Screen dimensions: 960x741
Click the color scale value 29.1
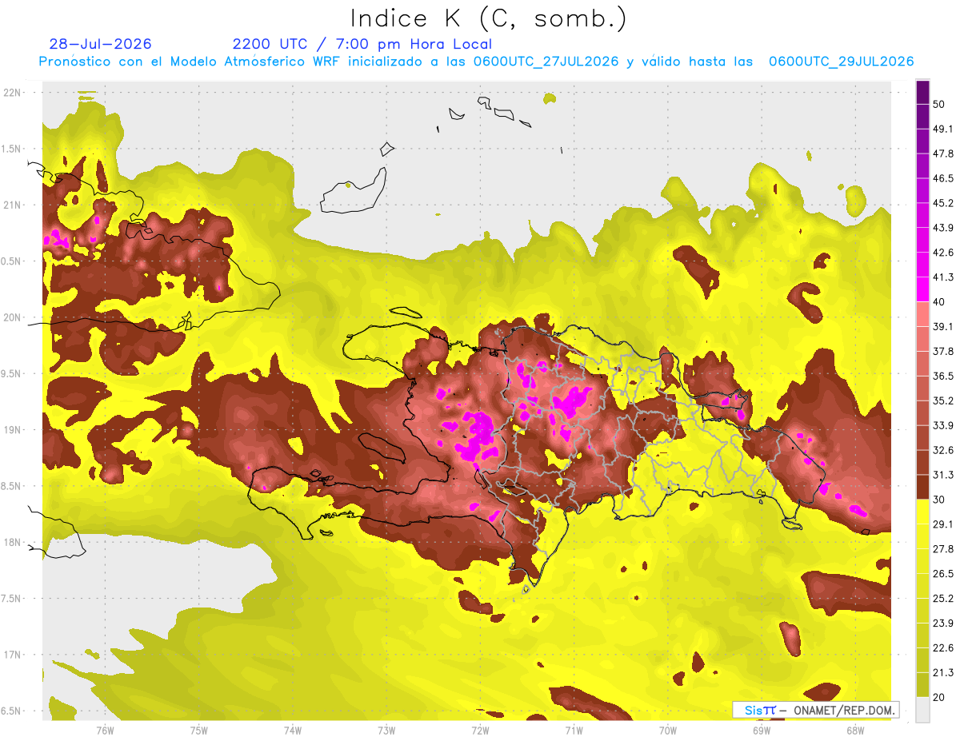pos(942,524)
